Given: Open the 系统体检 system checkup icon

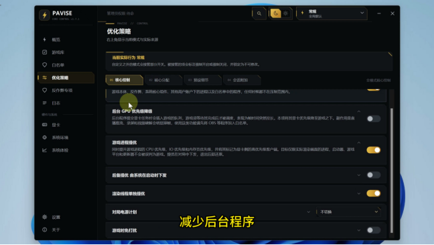Looking at the screenshot, I should pyautogui.click(x=45, y=150).
